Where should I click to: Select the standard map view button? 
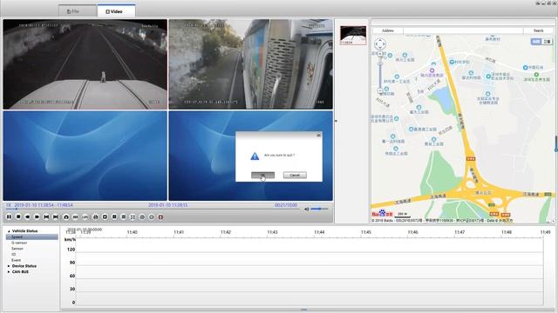click(x=536, y=42)
